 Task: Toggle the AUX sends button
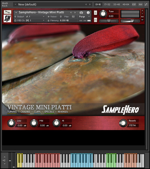[142, 17]
